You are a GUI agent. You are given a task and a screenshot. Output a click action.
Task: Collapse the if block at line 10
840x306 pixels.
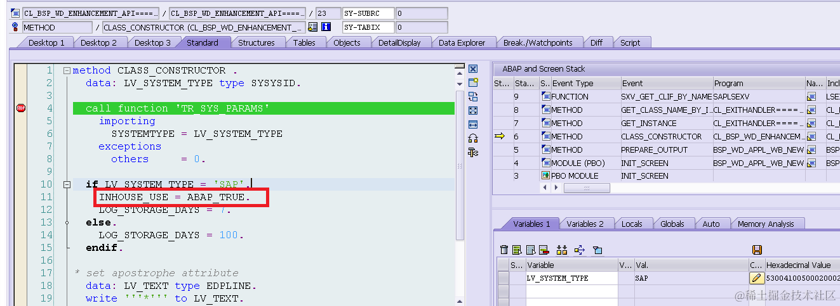coord(67,184)
